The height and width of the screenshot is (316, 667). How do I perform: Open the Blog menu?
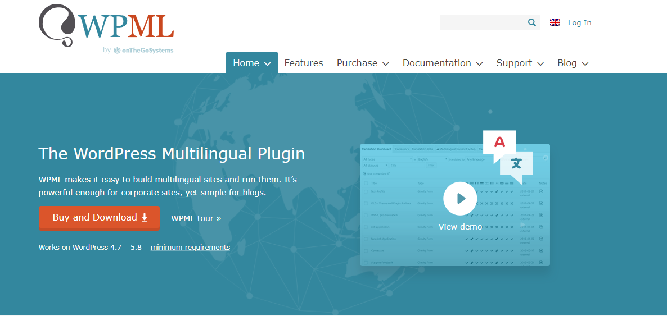pos(573,63)
